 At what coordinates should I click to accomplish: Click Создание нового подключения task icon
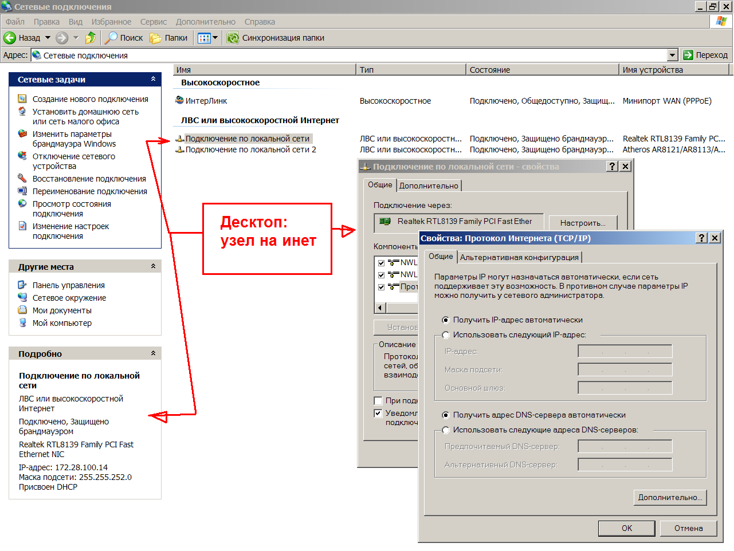coord(22,99)
